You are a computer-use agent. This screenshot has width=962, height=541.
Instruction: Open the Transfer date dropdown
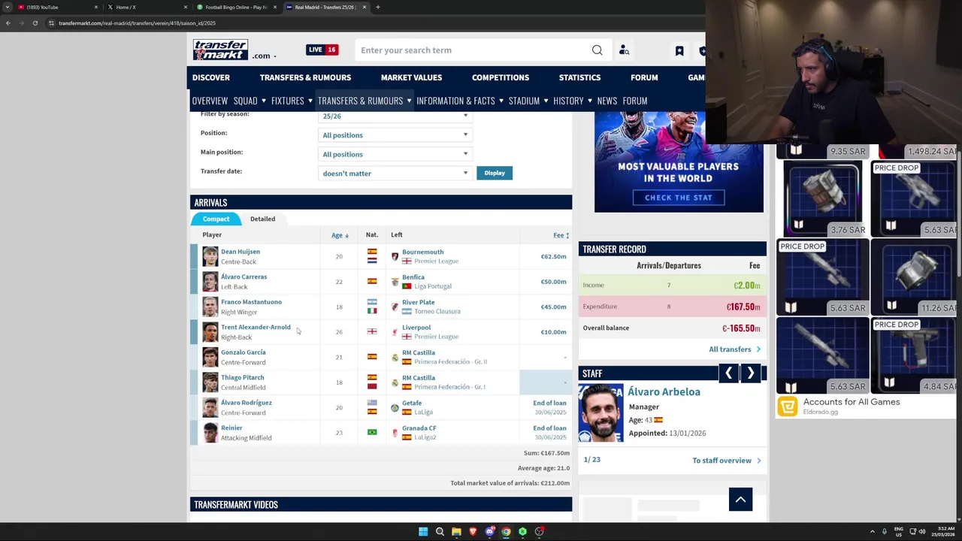coord(395,174)
